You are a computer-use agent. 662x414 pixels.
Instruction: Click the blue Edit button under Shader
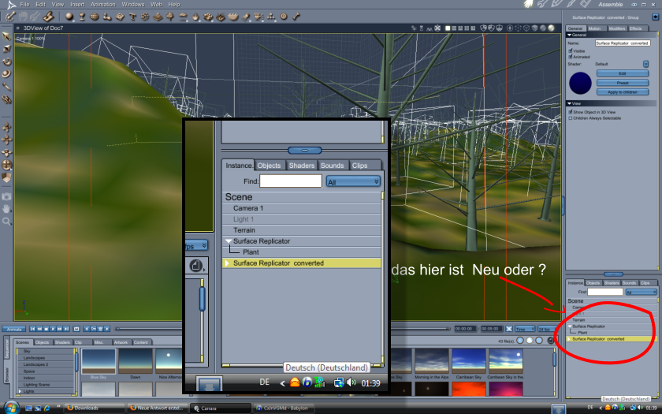[x=623, y=73]
